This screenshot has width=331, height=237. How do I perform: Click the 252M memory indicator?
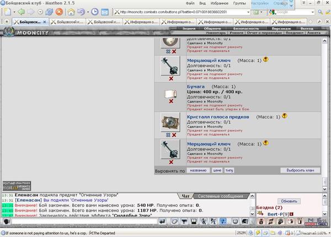tap(241, 233)
